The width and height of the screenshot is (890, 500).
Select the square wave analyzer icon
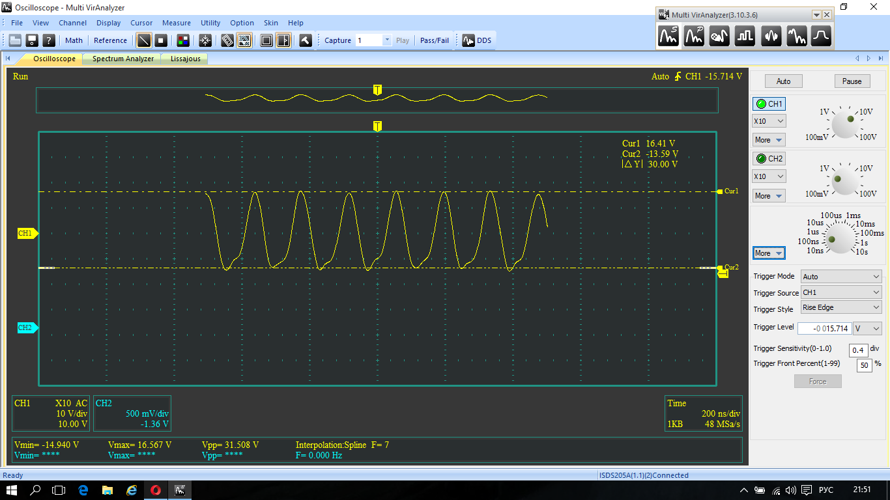click(745, 36)
